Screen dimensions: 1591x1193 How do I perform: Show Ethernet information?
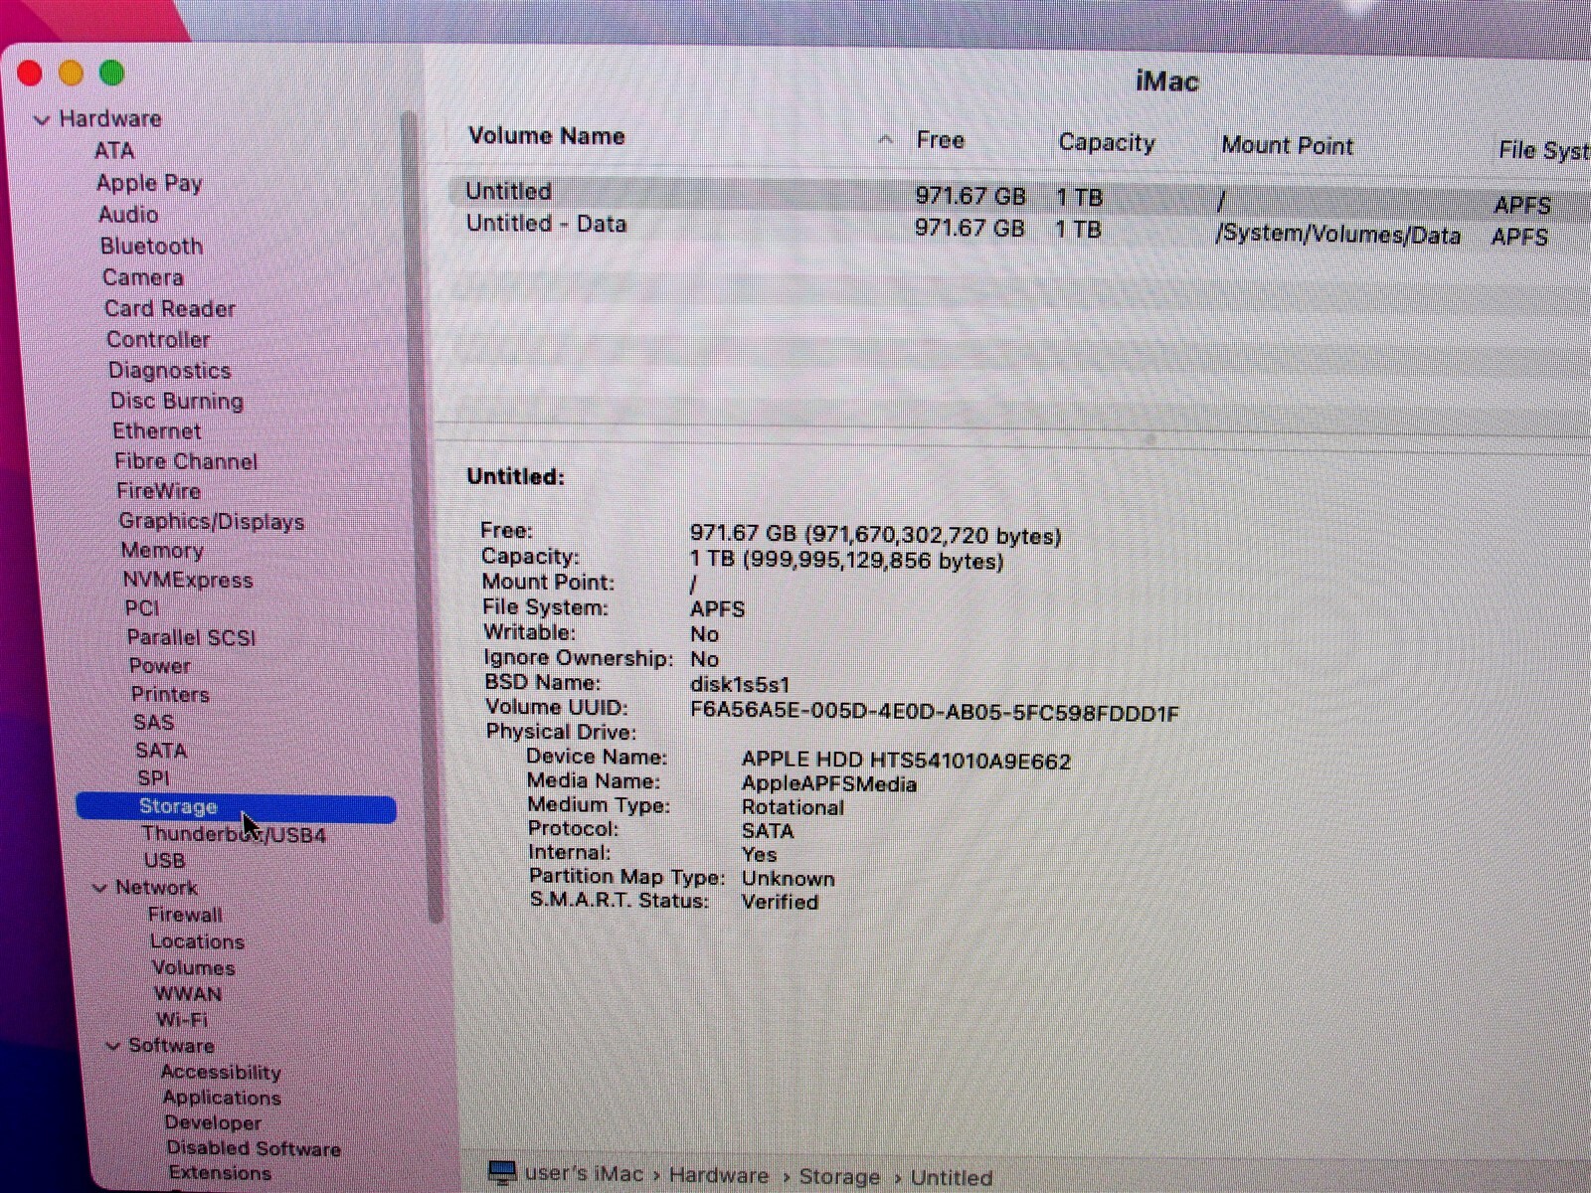point(157,431)
